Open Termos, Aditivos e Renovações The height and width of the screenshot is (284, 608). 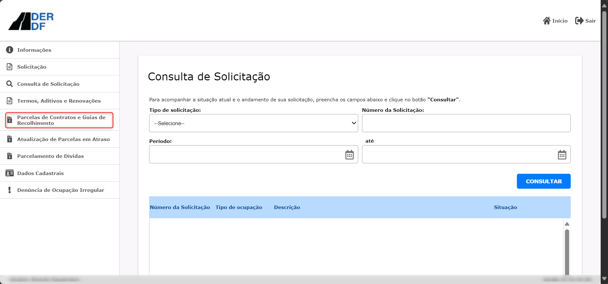coord(60,101)
